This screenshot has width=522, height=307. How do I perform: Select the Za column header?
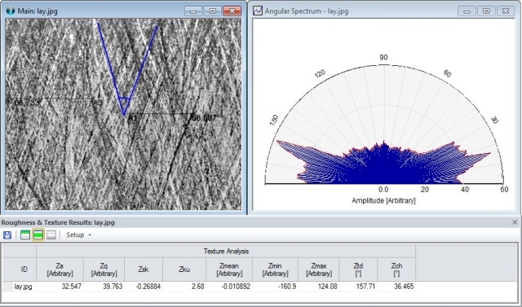click(x=60, y=270)
